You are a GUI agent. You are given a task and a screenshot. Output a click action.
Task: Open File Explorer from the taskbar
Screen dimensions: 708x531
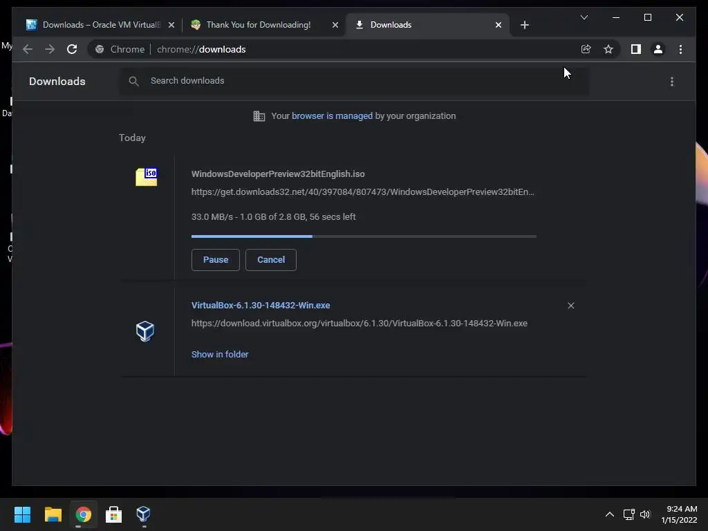click(x=53, y=514)
